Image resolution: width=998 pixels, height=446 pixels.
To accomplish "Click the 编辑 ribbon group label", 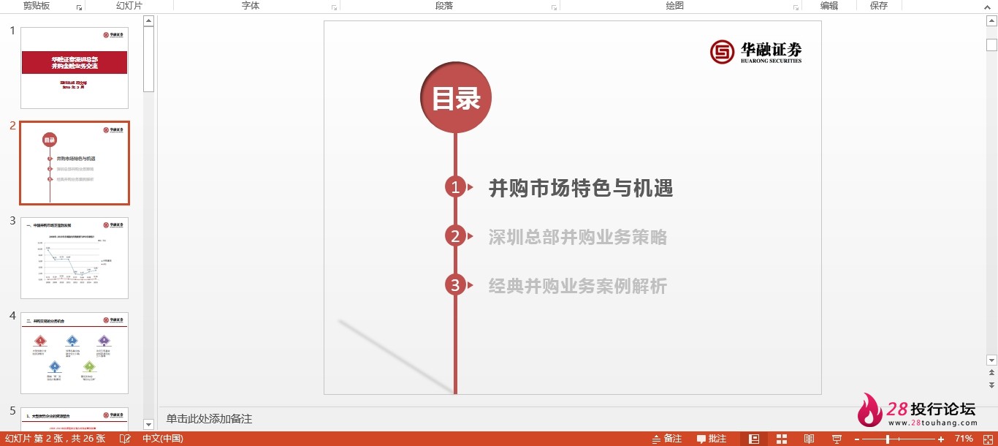I will coord(829,5).
